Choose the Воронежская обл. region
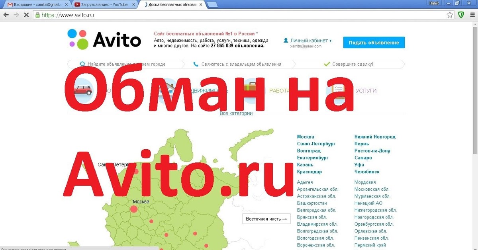 316,245
